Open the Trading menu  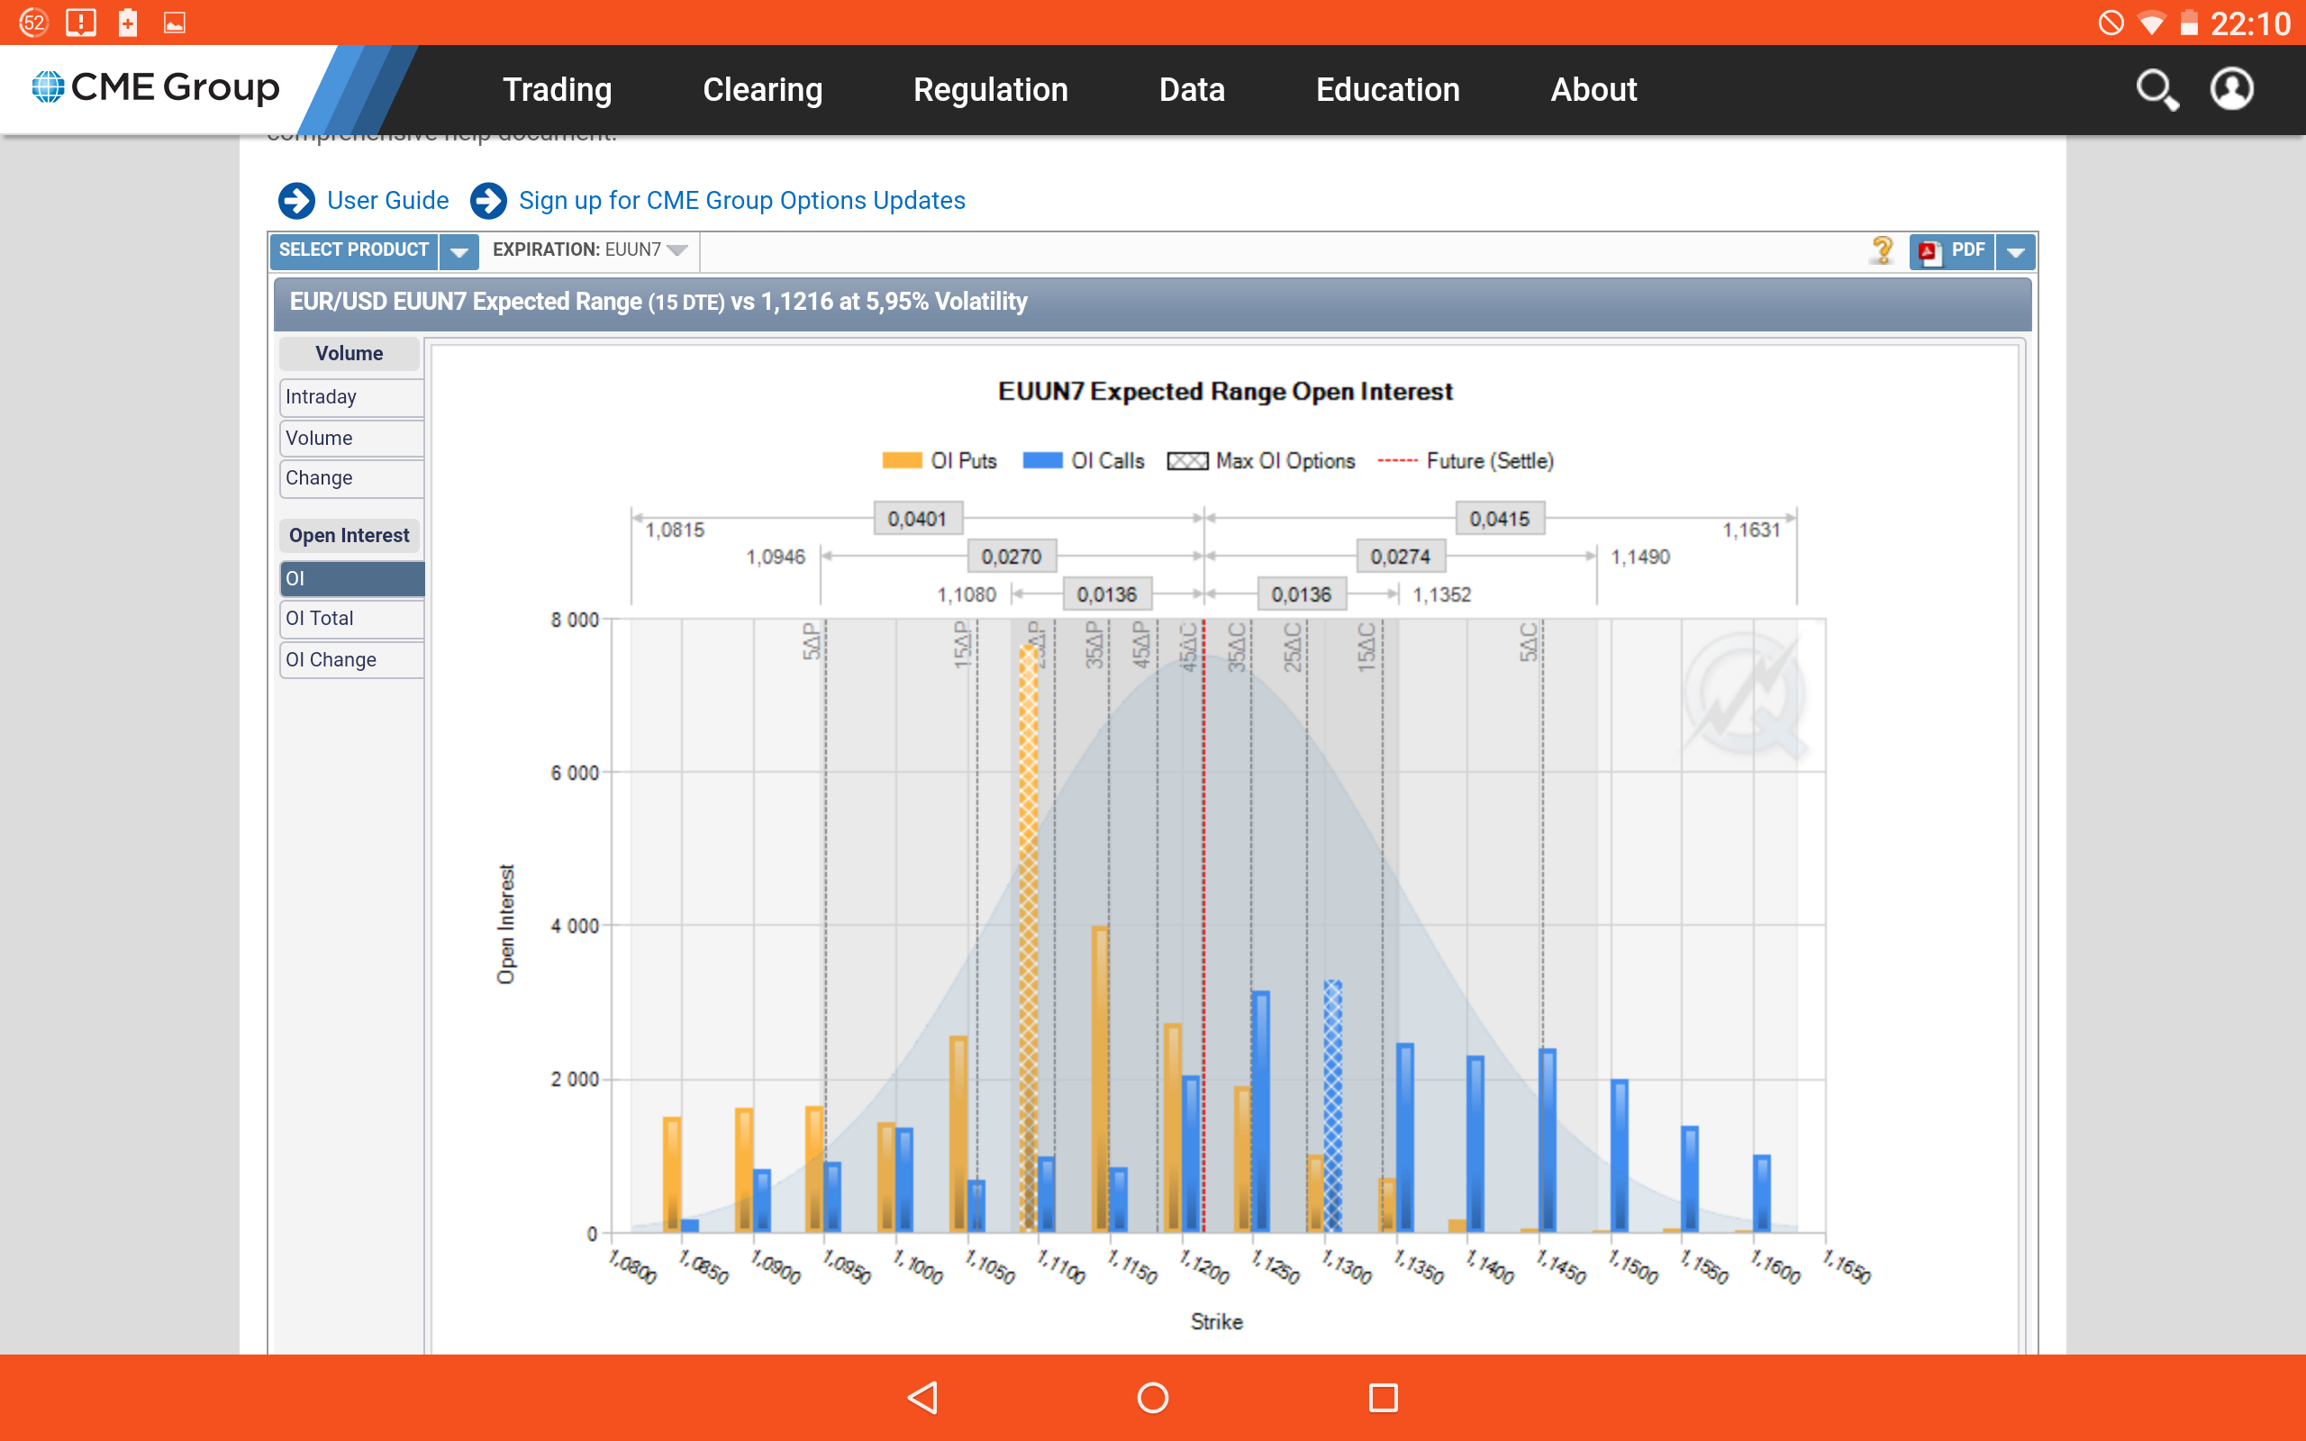558,89
